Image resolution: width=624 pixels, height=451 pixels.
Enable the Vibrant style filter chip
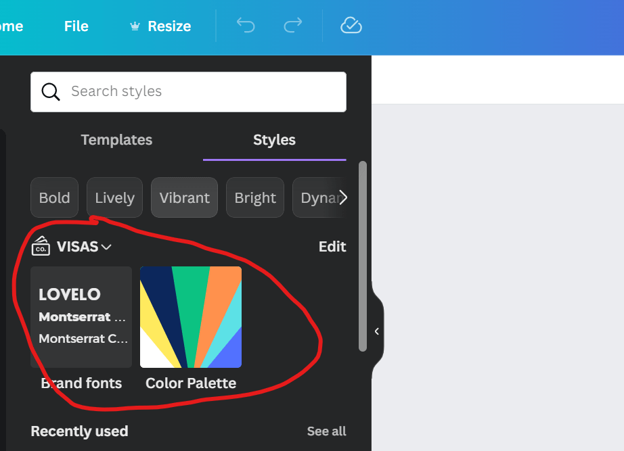coord(184,198)
